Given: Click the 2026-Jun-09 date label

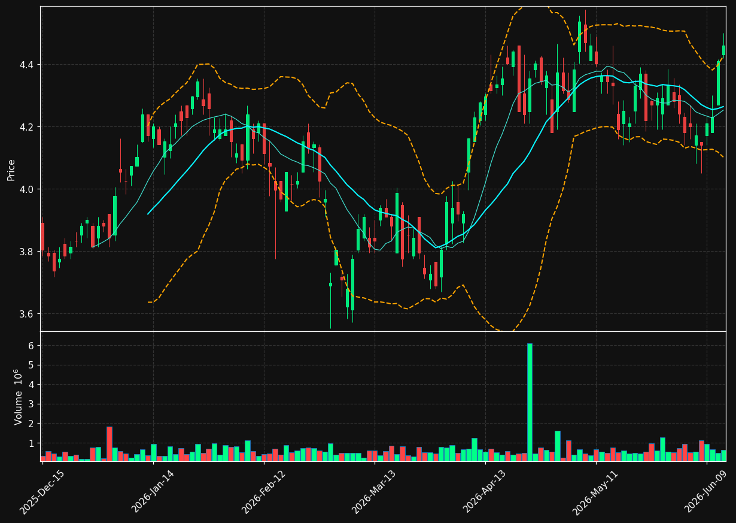Looking at the screenshot, I should [706, 491].
